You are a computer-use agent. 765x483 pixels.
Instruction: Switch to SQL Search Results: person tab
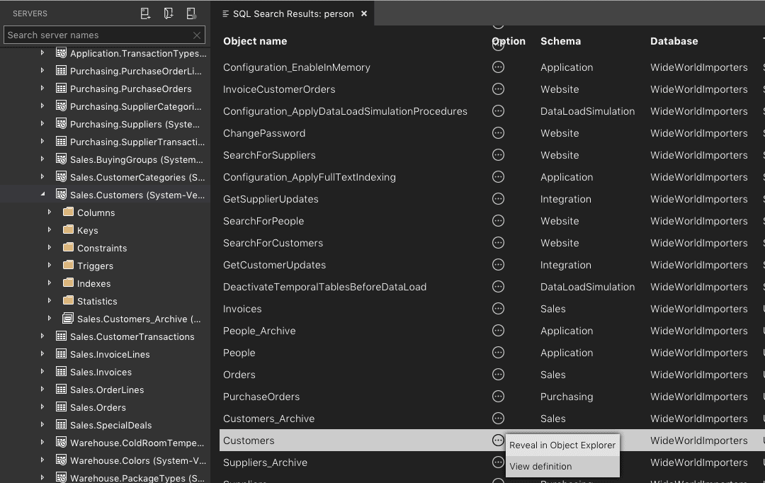pyautogui.click(x=293, y=13)
